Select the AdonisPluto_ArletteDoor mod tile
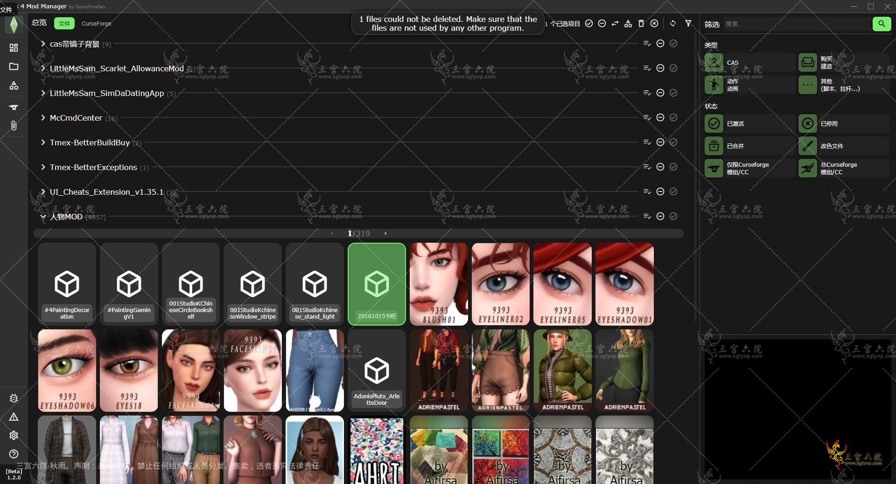Image resolution: width=896 pixels, height=484 pixels. [377, 370]
